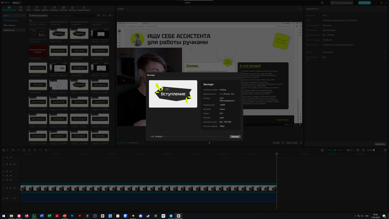Open Discord from the taskbar
This screenshot has width=389, height=219.
(141, 216)
